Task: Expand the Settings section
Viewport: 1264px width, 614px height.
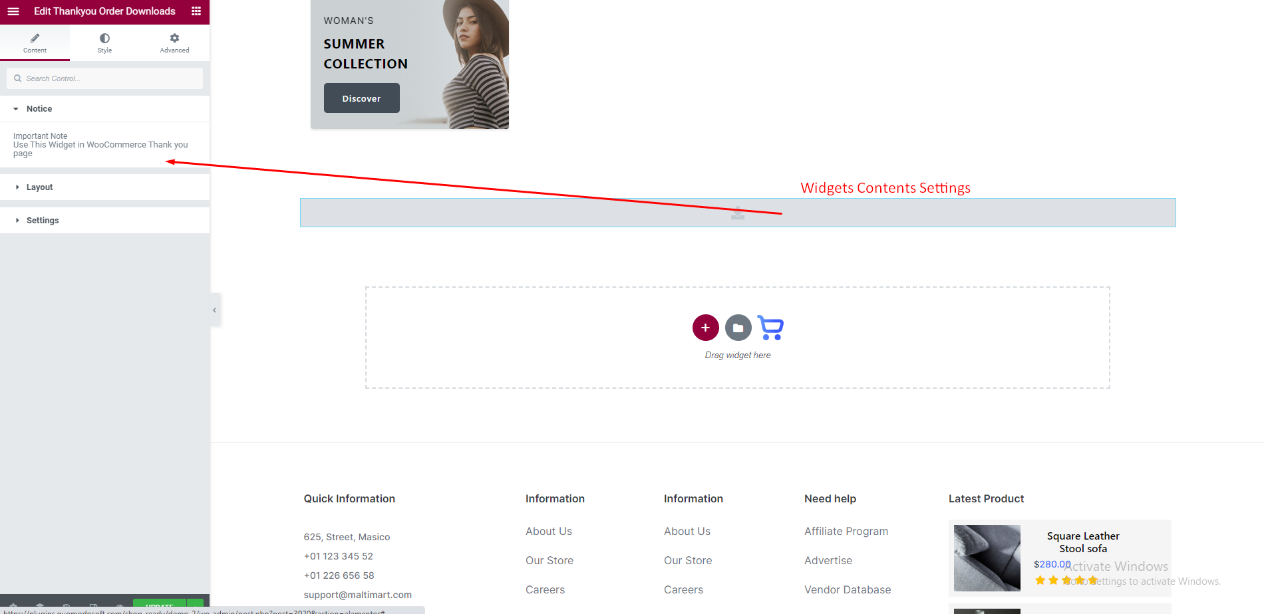Action: click(43, 221)
